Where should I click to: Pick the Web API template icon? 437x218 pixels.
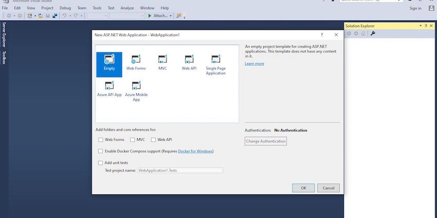tap(189, 59)
